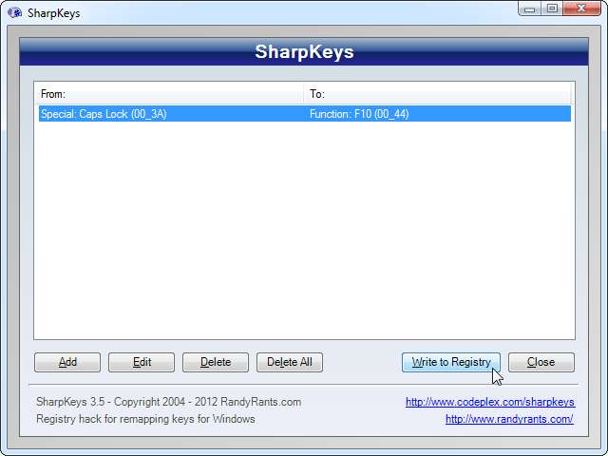Close the window using the red X
This screenshot has width=608, height=456.
click(x=581, y=9)
